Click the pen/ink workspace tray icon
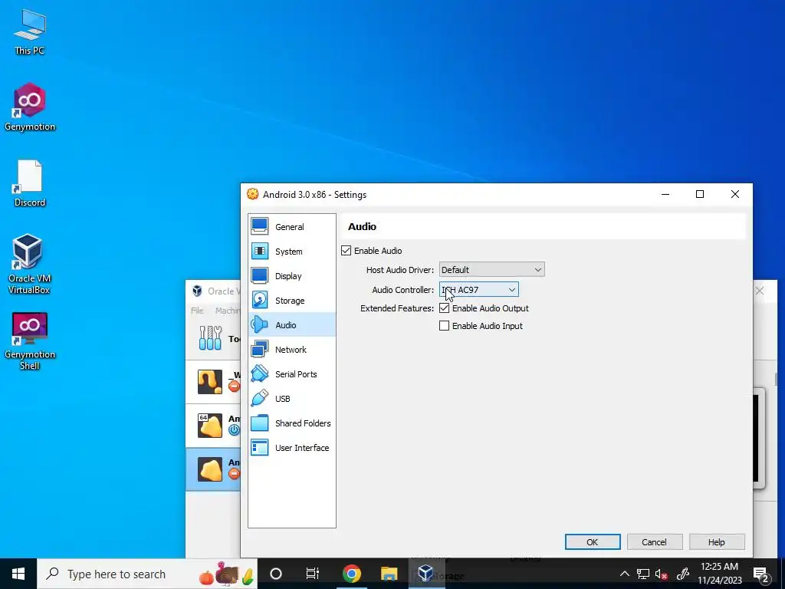 click(x=683, y=574)
